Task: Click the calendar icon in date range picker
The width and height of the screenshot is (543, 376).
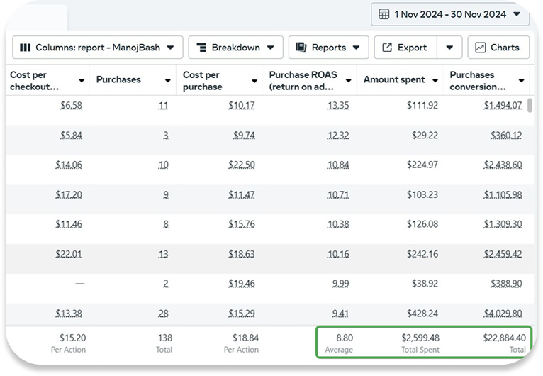Action: 384,14
